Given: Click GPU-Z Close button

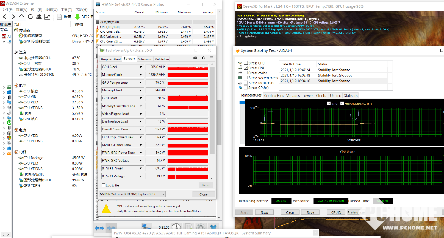Looking at the screenshot, I should tap(204, 194).
